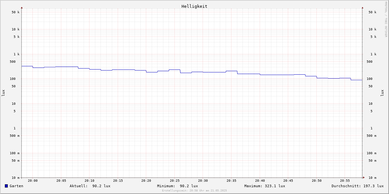Click the 500 label on left axis
Screen dimensions: 389x194
click(13, 62)
